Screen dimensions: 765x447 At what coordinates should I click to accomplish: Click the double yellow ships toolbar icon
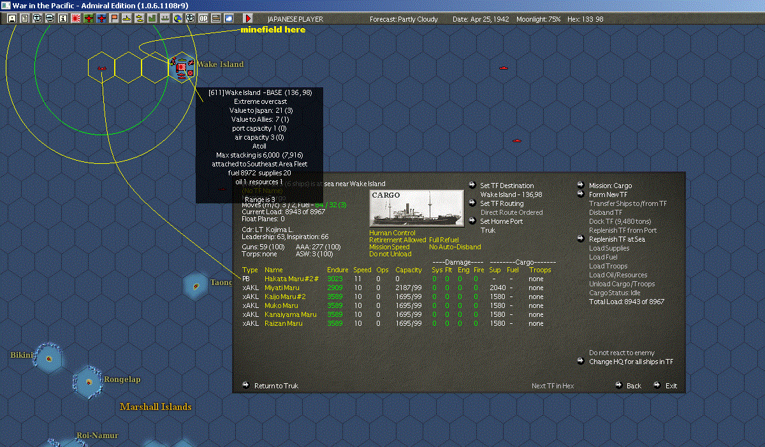click(x=139, y=18)
